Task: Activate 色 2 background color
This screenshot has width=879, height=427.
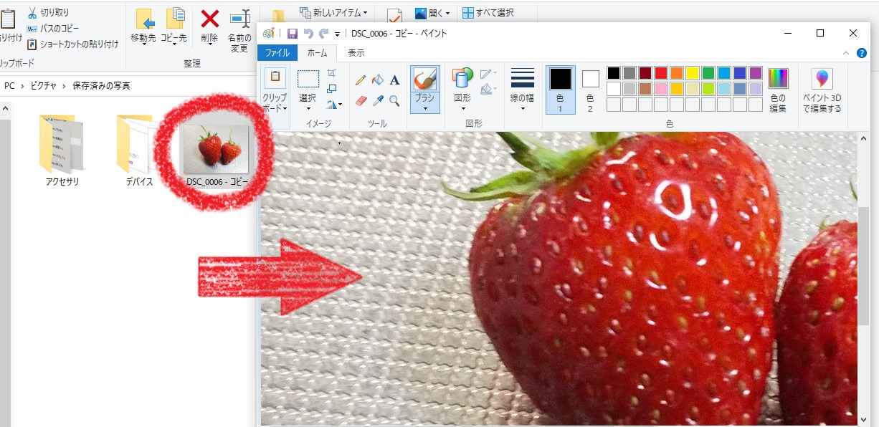Action: pyautogui.click(x=590, y=90)
